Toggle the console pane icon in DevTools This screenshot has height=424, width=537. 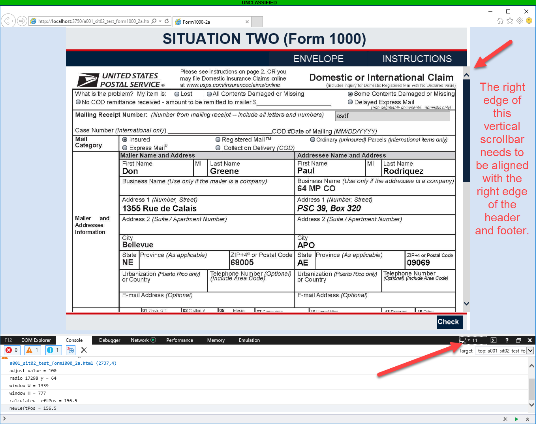pyautogui.click(x=494, y=340)
